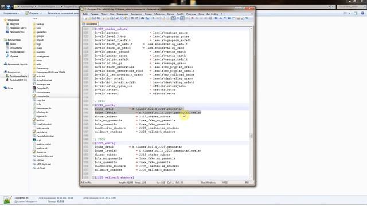
Task: Collapse the [2205_config] section fold marker
Action: tap(93, 143)
